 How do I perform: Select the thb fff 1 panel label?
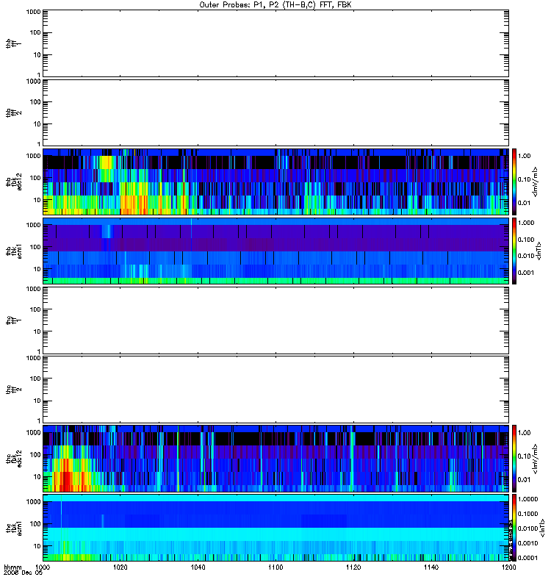click(x=13, y=43)
